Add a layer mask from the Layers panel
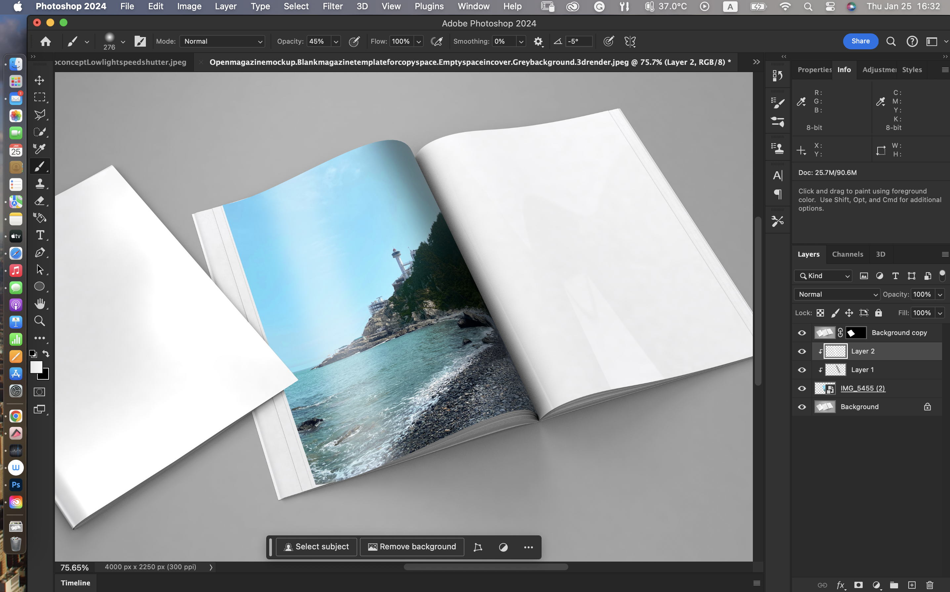Viewport: 950px width, 592px height. (x=858, y=585)
